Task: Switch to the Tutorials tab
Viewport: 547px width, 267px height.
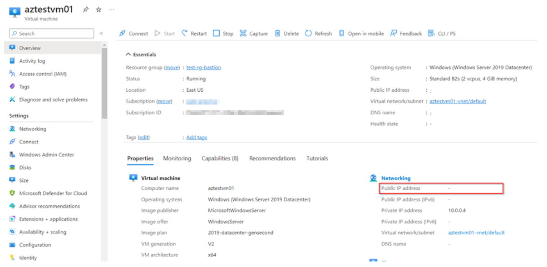Action: 317,158
